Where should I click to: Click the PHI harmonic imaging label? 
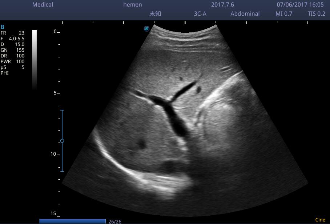click(5, 73)
